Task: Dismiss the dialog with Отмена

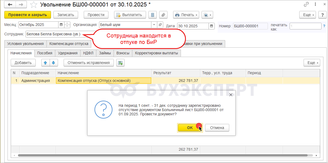Action: (217, 128)
